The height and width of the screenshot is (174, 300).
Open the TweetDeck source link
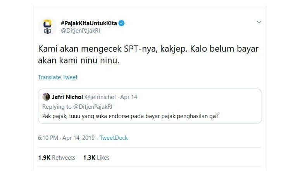tap(114, 138)
